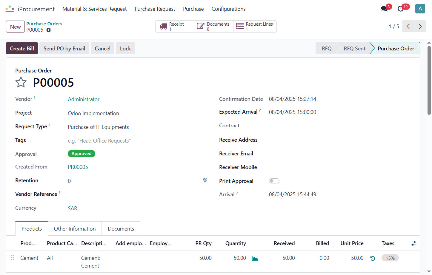The width and height of the screenshot is (432, 275).
Task: Click the 15% tax tag
Action: pyautogui.click(x=390, y=258)
